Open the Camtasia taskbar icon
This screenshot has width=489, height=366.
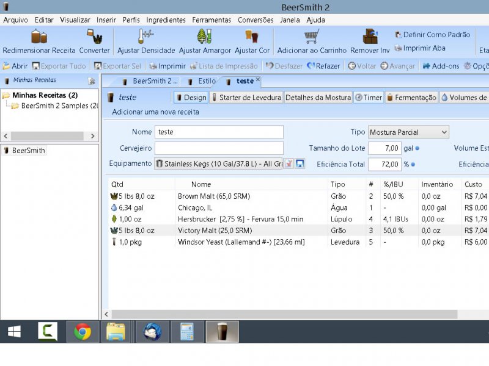pos(48,332)
